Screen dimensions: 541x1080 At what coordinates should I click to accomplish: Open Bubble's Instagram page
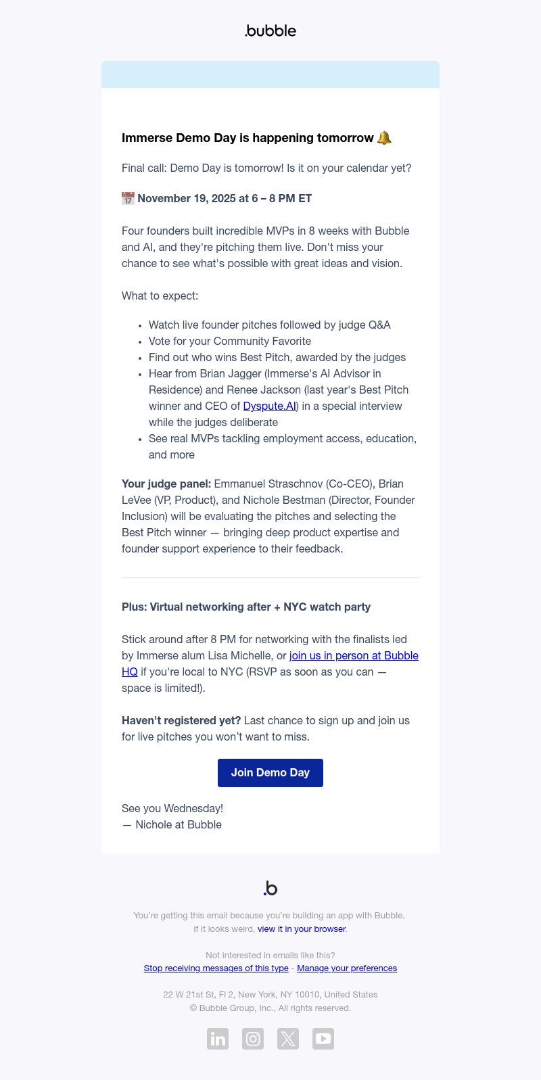pos(253,1039)
